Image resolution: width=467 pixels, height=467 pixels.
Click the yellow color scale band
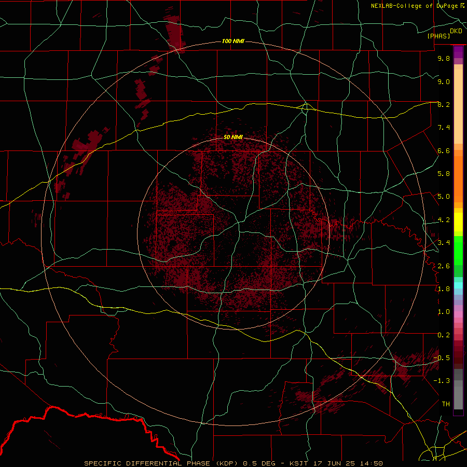coord(458,222)
